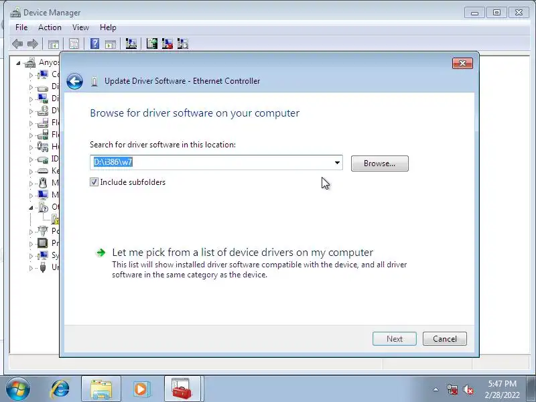Click the Update Driver Software toolbar icon
The height and width of the screenshot is (402, 536).
[152, 44]
